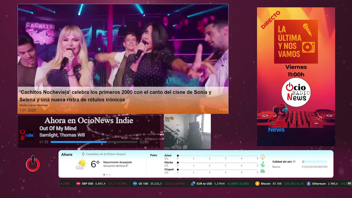This screenshot has width=352, height=198.
Task: Click the red OcioNews power logo
Action: (33, 163)
